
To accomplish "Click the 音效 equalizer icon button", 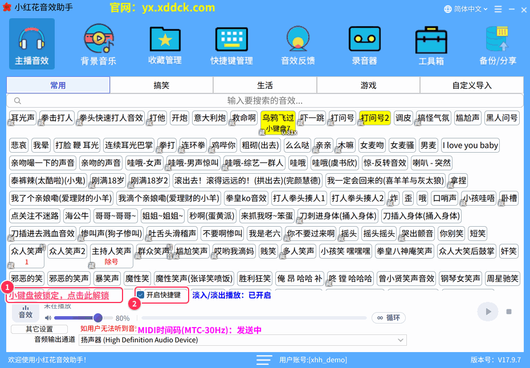I will [x=25, y=312].
